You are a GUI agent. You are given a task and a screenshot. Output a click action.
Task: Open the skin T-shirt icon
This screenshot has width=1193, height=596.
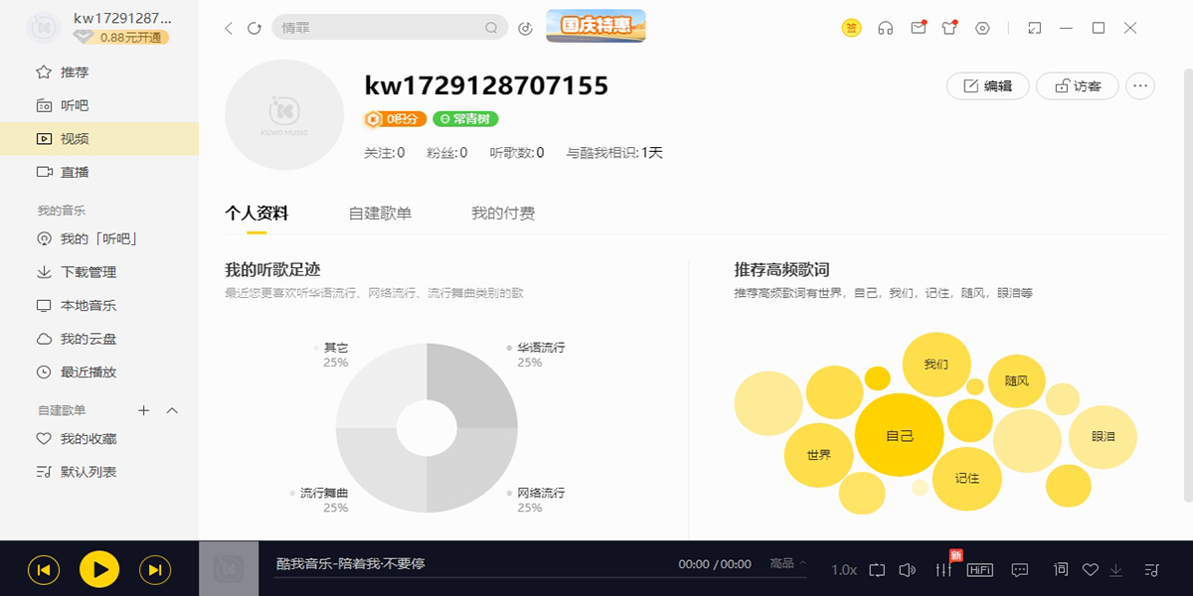[x=949, y=28]
